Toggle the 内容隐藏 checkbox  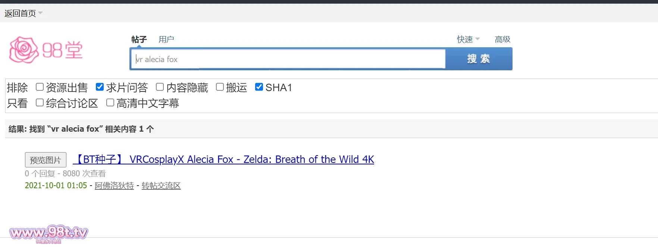pyautogui.click(x=160, y=87)
